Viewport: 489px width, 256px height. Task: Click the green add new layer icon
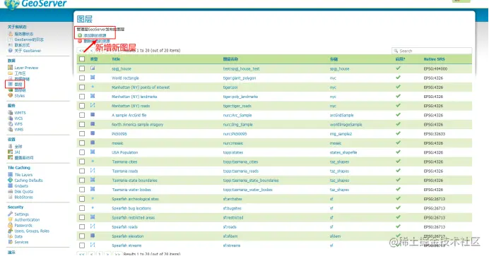click(80, 35)
